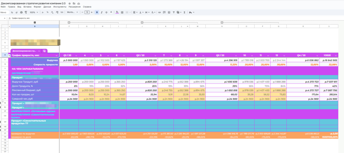Click the fill color bucket icon
The image size is (344, 153).
[x=117, y=12]
